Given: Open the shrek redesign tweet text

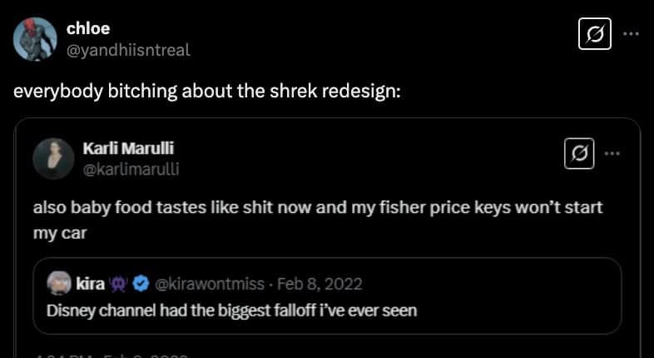Looking at the screenshot, I should click(207, 89).
